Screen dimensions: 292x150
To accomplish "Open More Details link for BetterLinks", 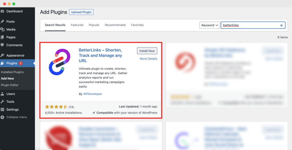I will [x=148, y=59].
